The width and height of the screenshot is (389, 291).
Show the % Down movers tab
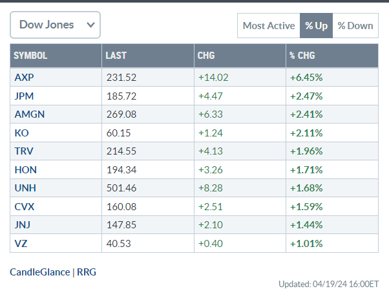[355, 26]
